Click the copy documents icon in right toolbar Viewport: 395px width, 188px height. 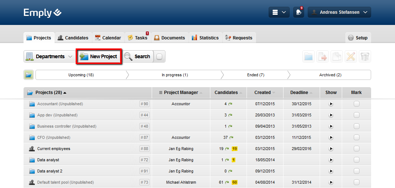pyautogui.click(x=336, y=56)
